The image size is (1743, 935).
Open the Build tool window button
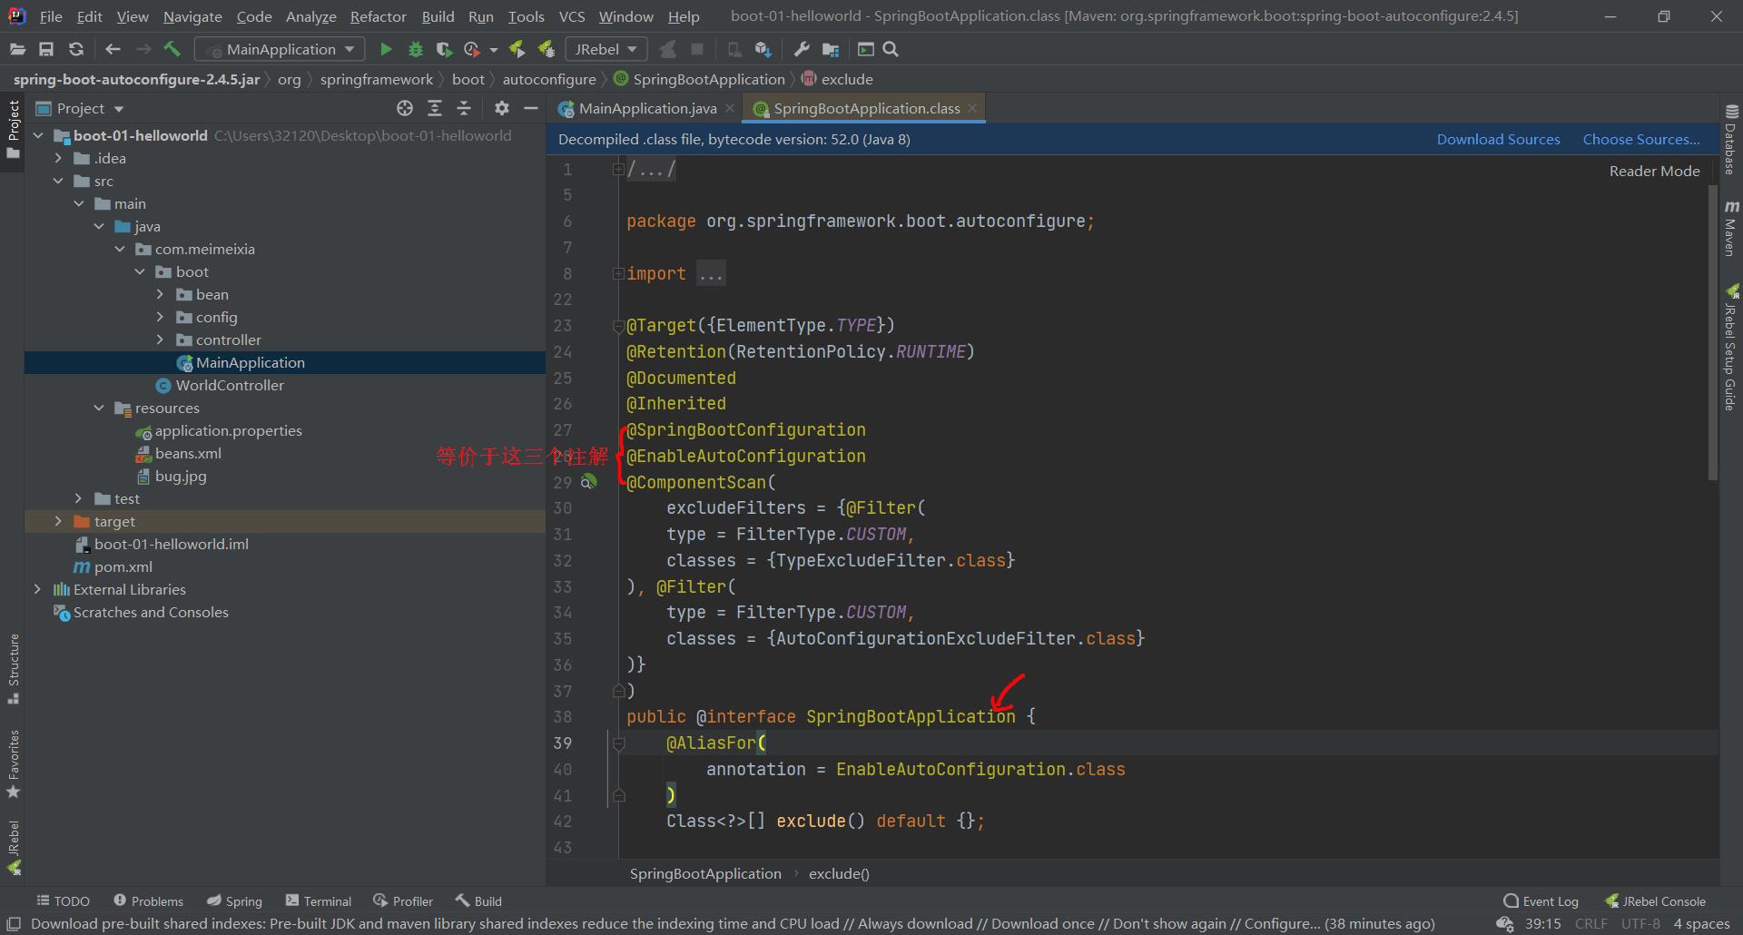coord(478,901)
